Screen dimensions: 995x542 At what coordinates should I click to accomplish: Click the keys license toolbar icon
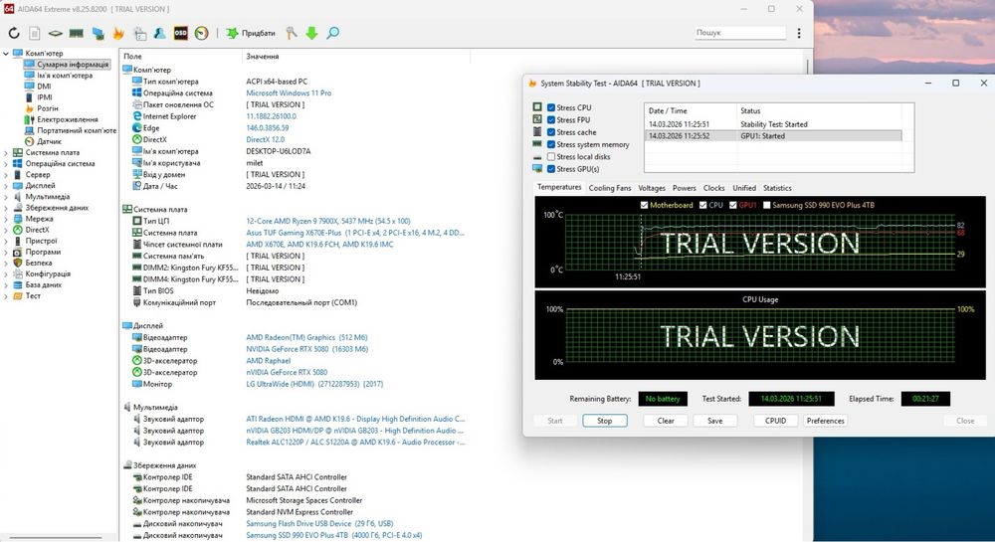292,33
